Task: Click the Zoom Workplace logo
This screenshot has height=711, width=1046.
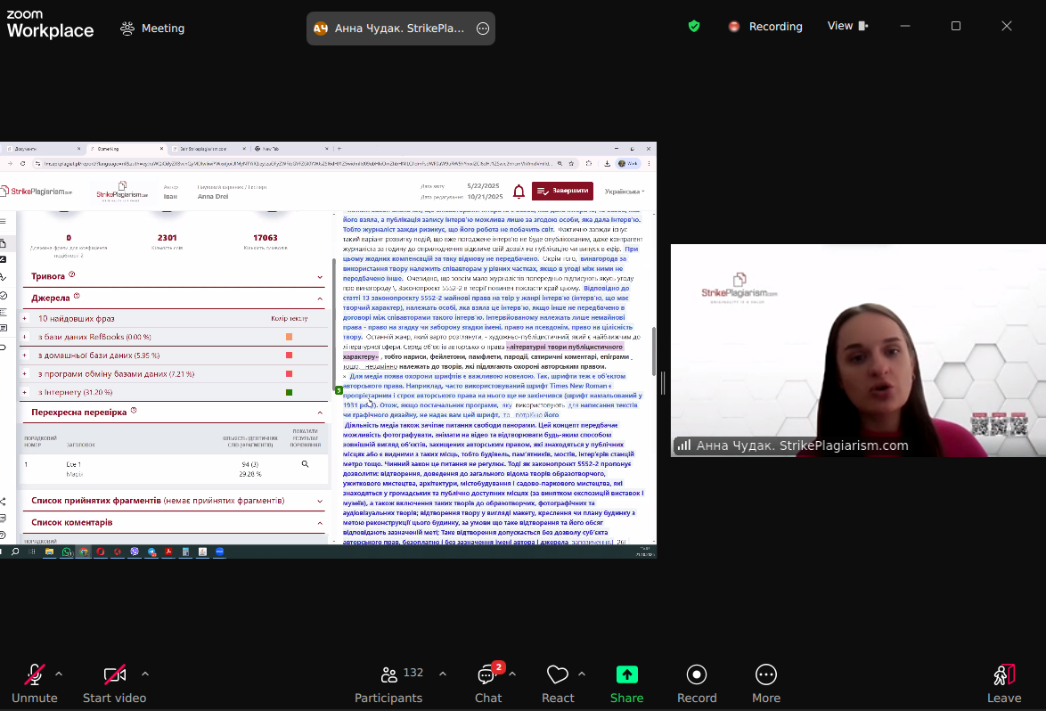Action: click(x=50, y=25)
